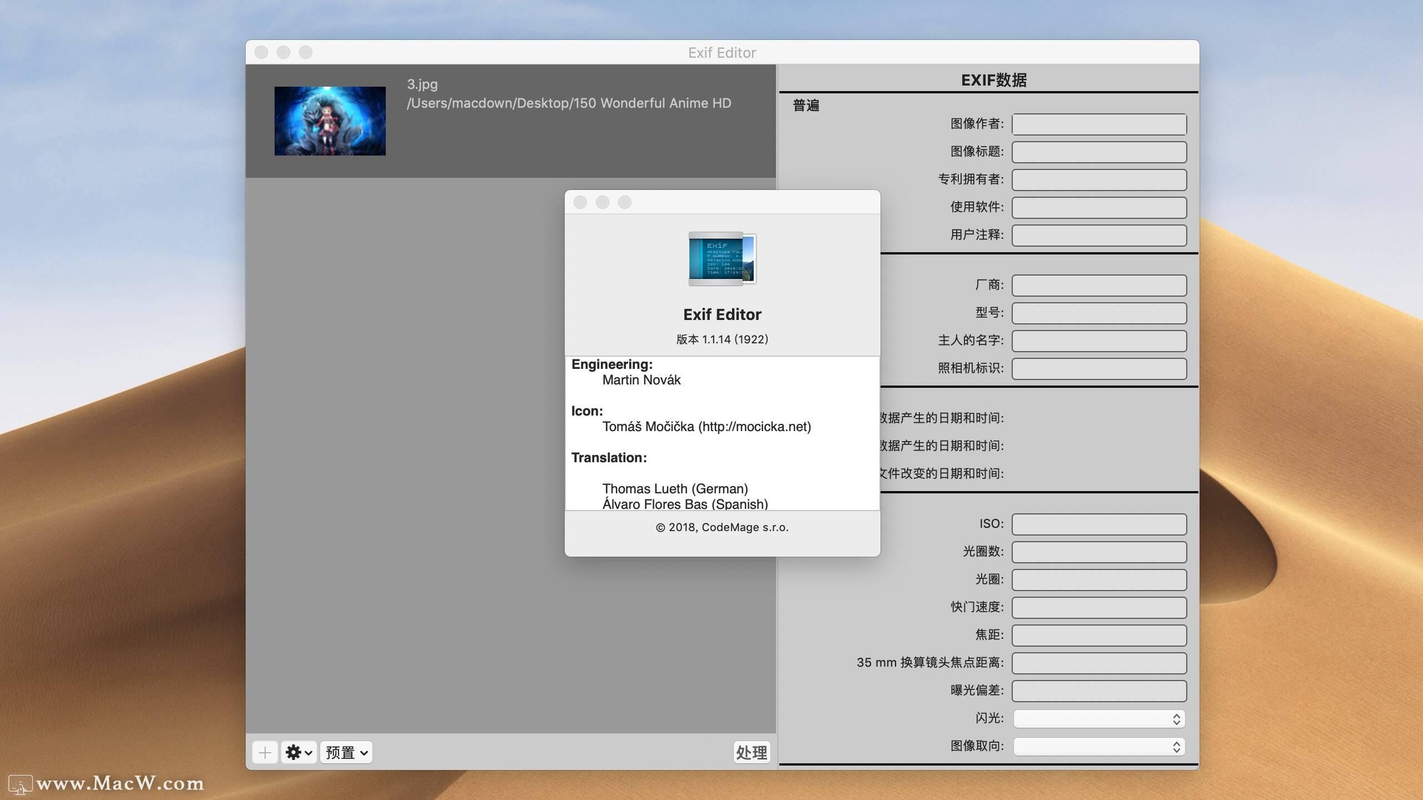Click the EXIF数据 panel heading

(x=994, y=80)
